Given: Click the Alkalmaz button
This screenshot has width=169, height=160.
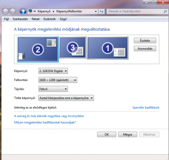Looking at the screenshot, I should coord(149,135).
